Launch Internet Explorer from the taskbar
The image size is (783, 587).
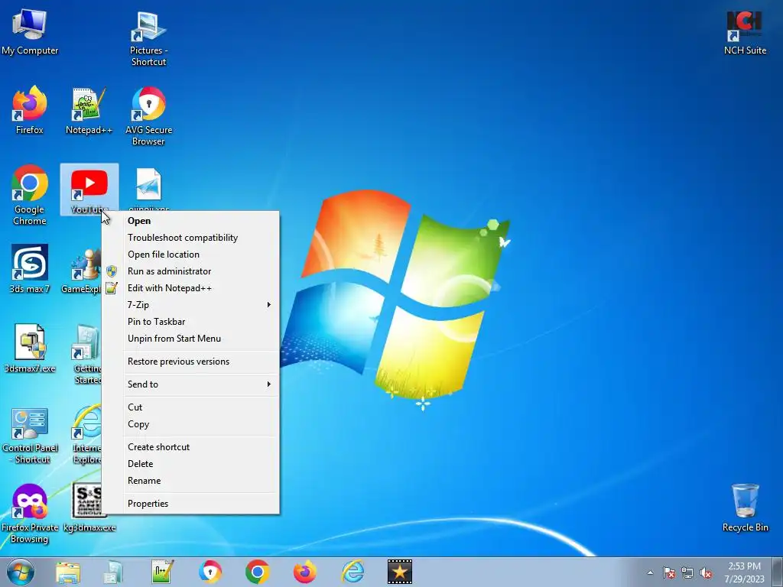[x=353, y=572]
